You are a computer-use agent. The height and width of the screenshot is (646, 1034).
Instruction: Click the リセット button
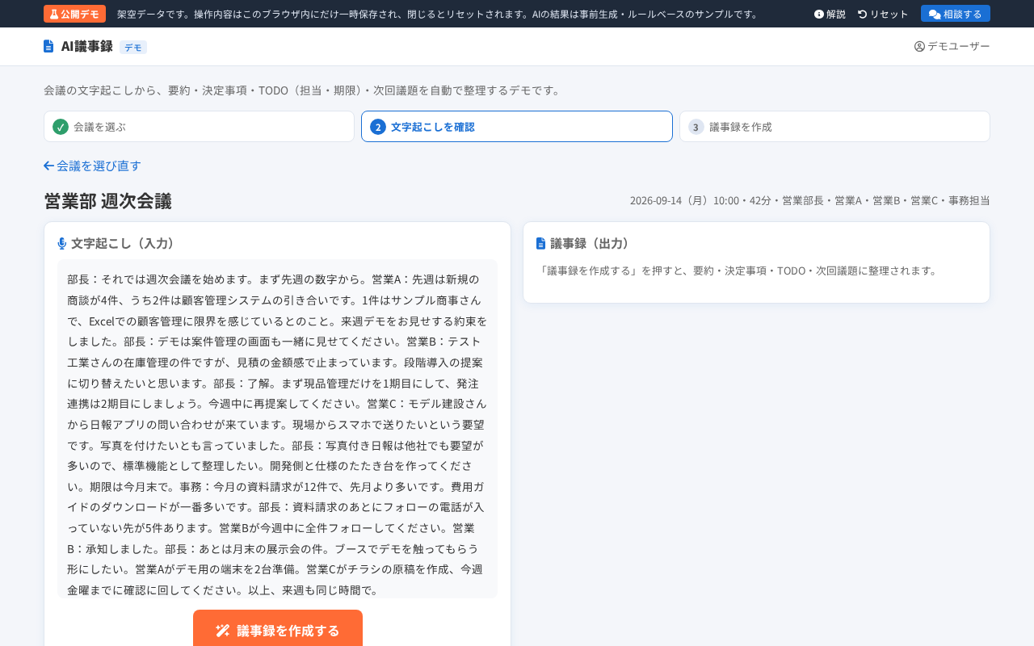point(883,14)
